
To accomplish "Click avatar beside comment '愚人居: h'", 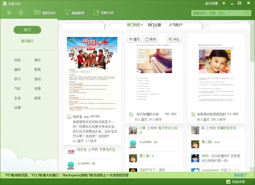I will [133, 158].
